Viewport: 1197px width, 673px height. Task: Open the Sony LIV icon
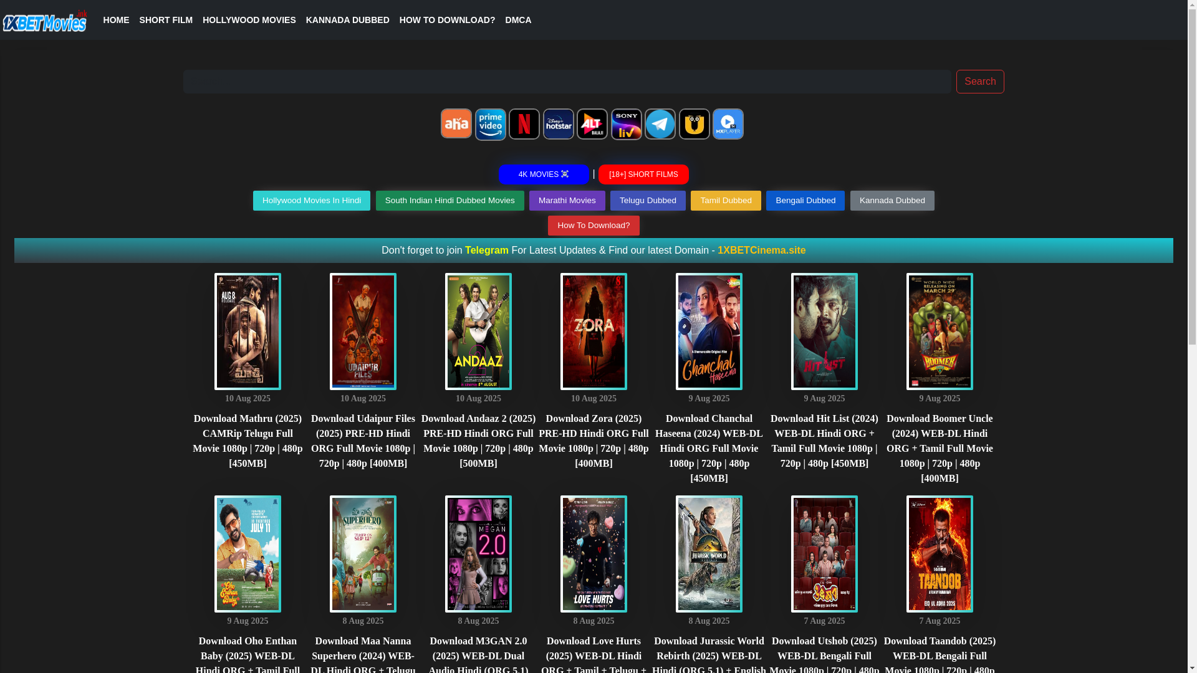627,124
